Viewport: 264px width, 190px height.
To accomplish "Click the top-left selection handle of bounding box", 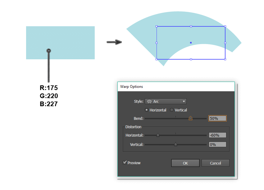I will tap(157, 26).
